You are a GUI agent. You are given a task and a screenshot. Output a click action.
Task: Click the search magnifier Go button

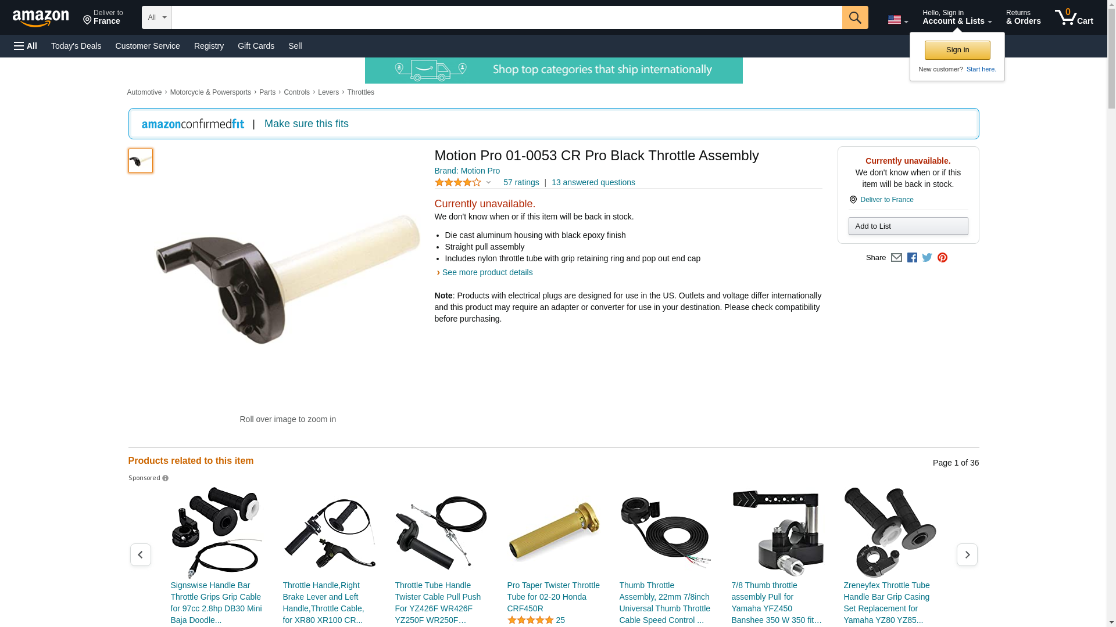click(854, 17)
